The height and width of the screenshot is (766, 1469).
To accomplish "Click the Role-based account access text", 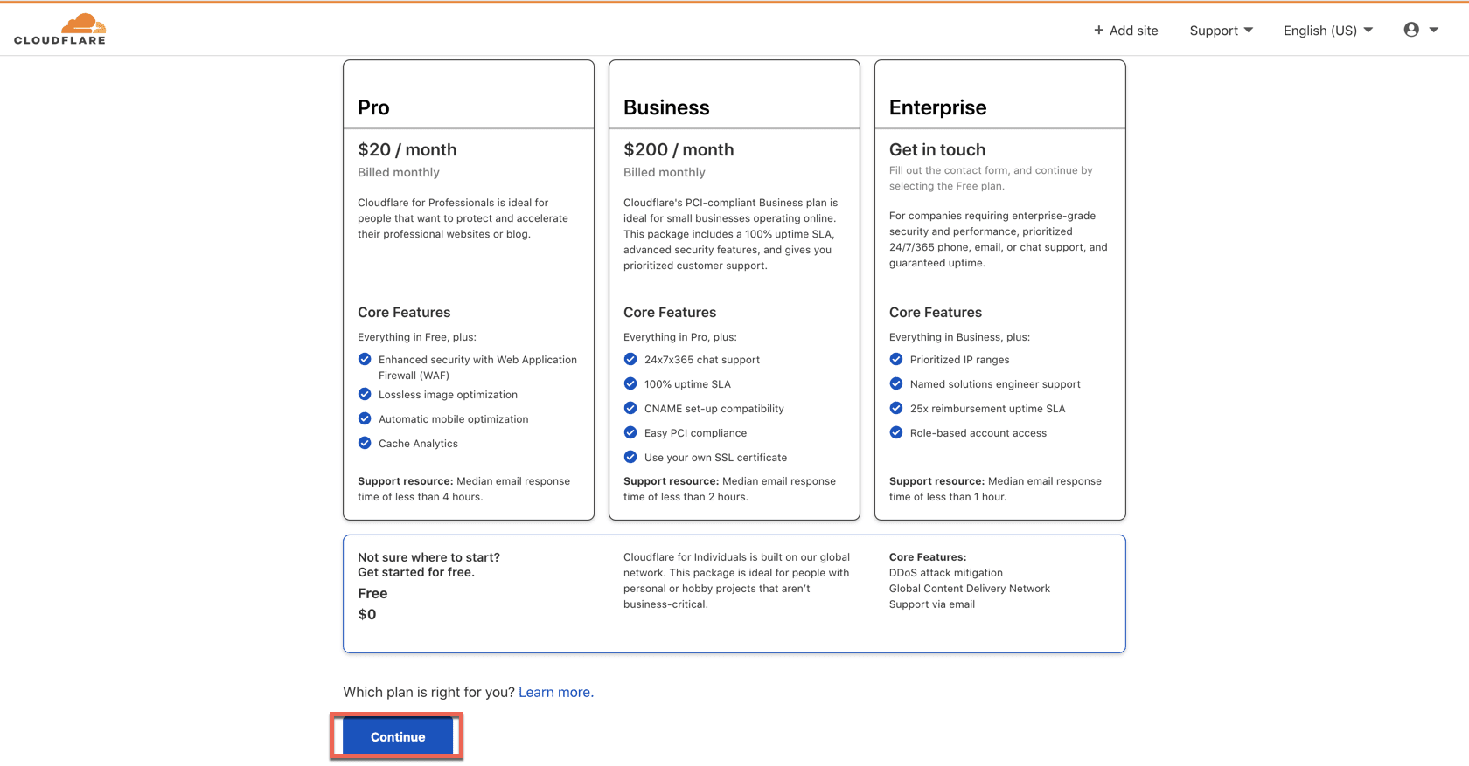I will click(978, 433).
